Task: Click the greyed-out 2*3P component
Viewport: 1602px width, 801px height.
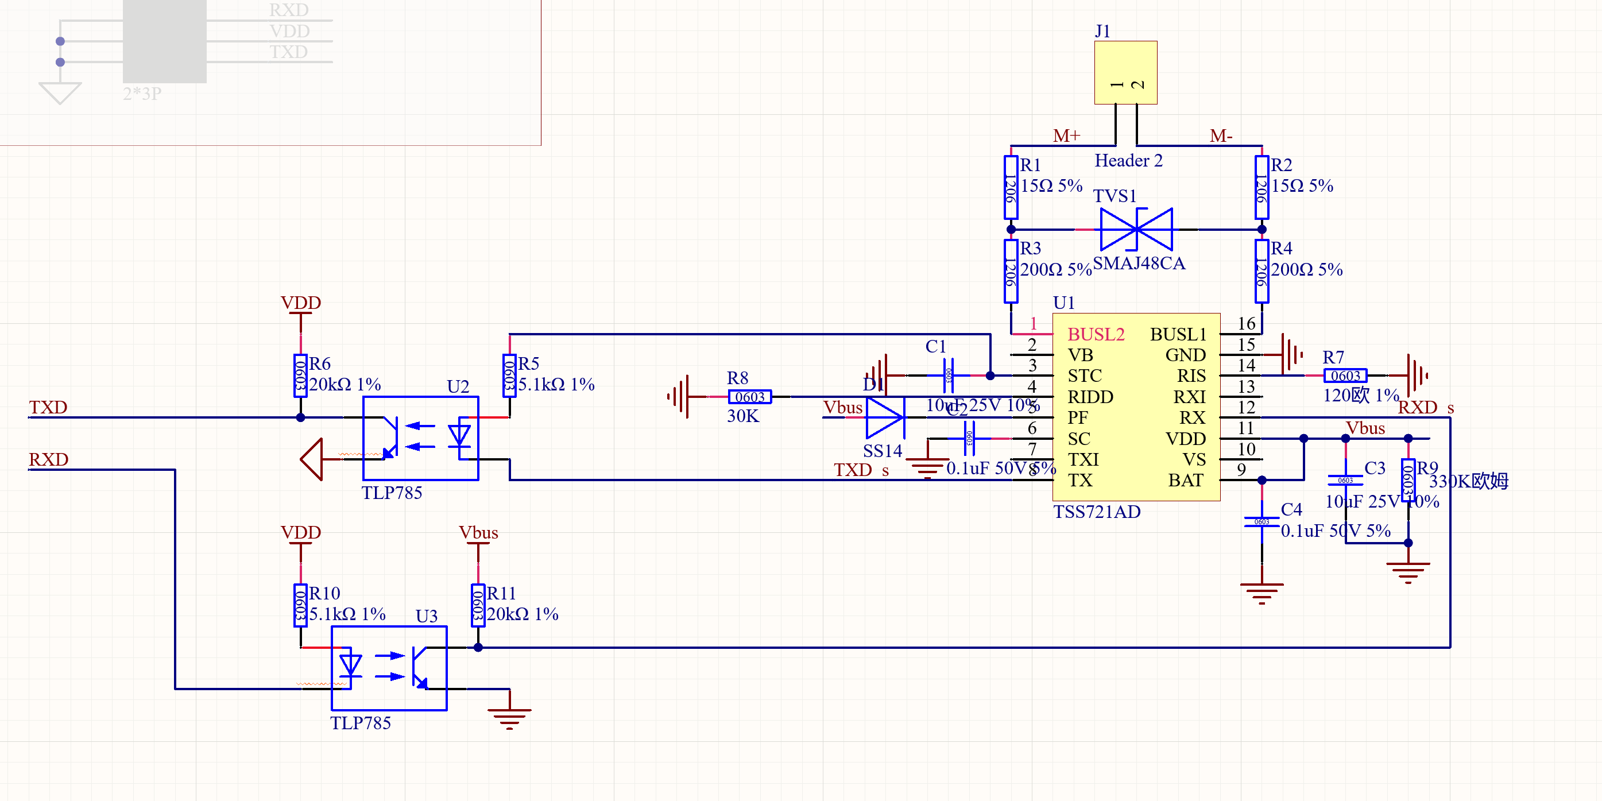Action: point(164,41)
